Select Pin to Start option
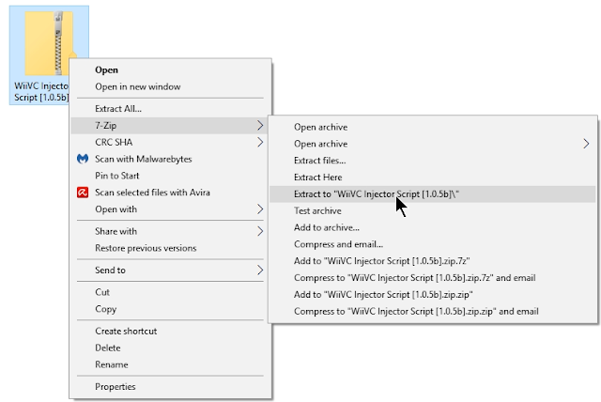Image resolution: width=601 pixels, height=402 pixels. coord(117,176)
